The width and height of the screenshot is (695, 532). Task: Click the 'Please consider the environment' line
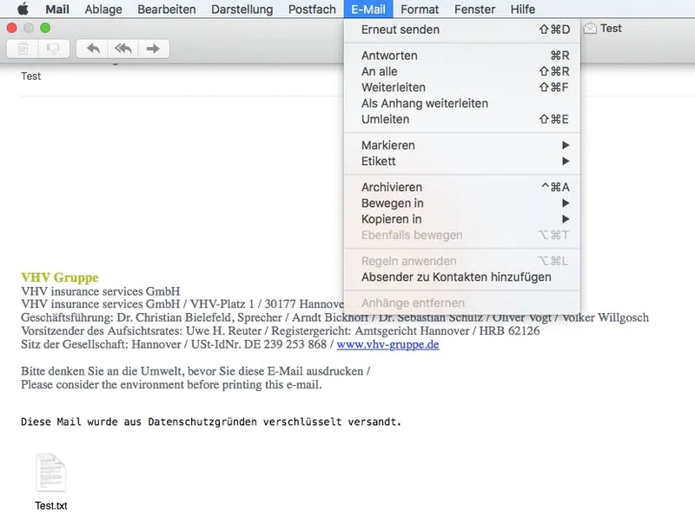[171, 385]
